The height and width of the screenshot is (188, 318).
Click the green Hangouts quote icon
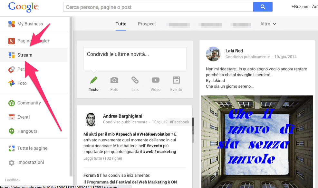tap(12, 131)
